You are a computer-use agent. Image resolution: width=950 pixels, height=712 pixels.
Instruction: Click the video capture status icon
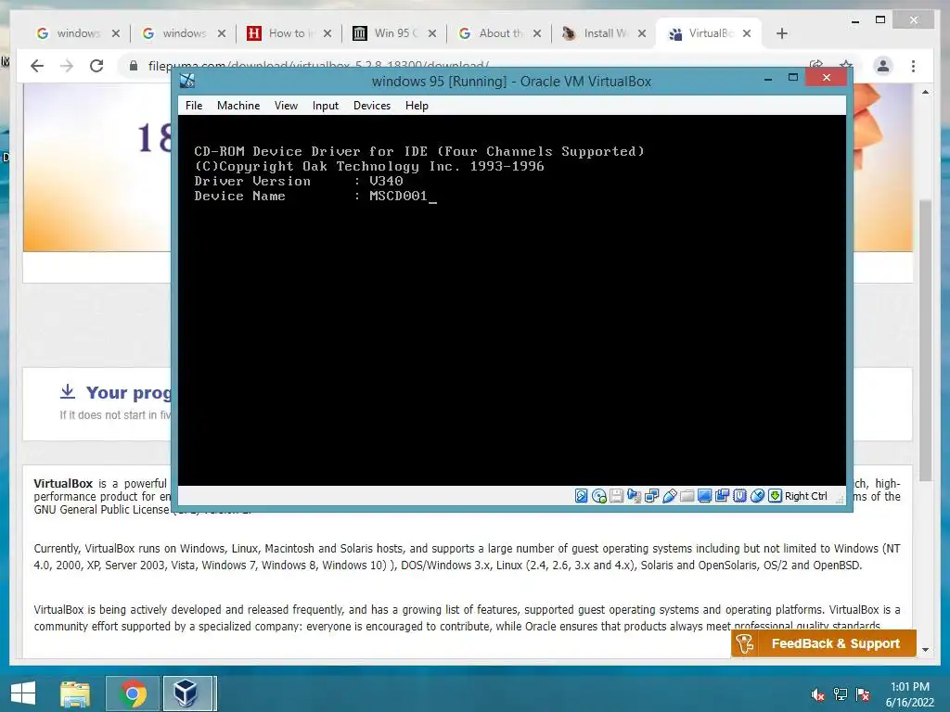point(722,496)
